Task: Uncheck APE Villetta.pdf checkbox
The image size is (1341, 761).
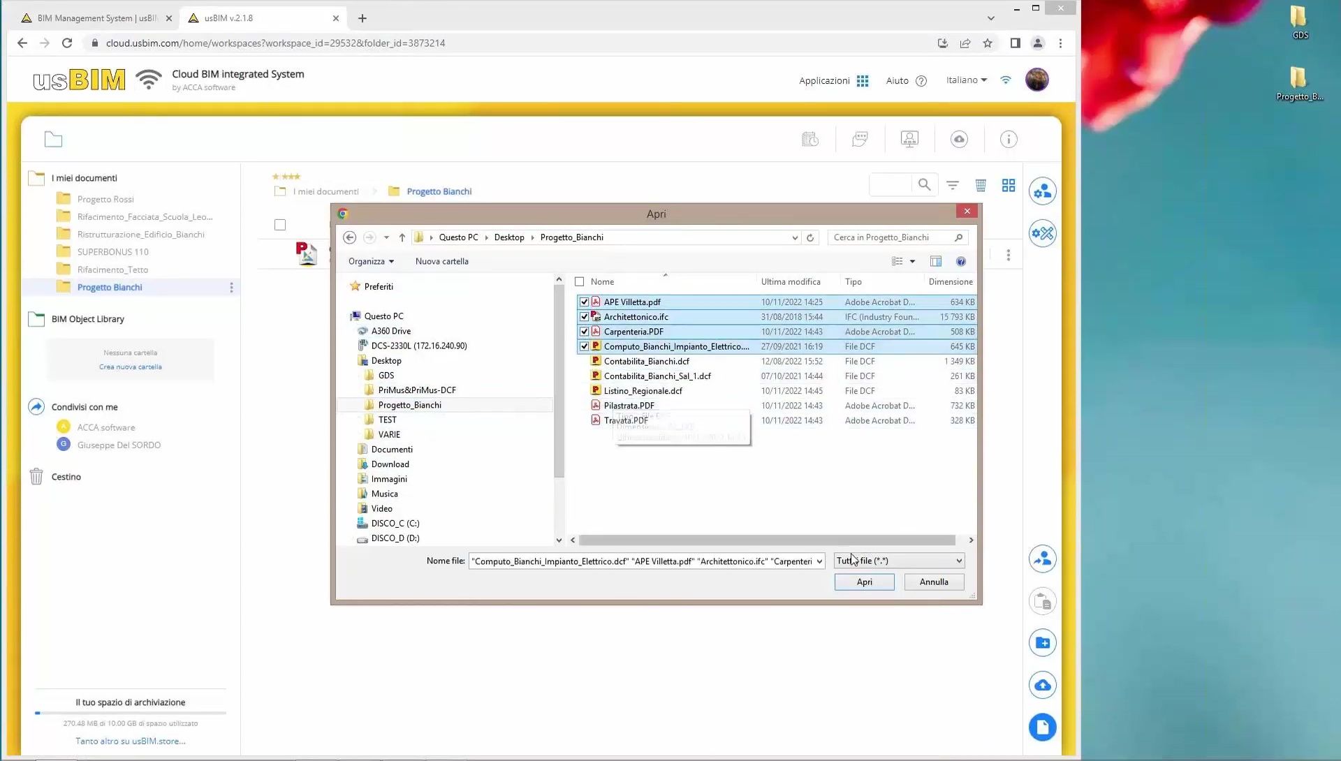Action: pos(584,302)
